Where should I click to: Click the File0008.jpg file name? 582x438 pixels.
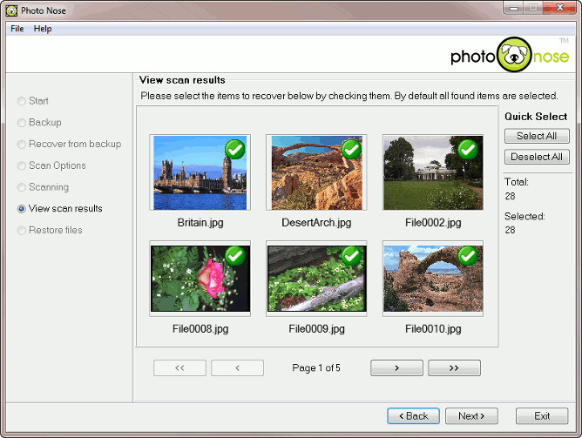[200, 328]
